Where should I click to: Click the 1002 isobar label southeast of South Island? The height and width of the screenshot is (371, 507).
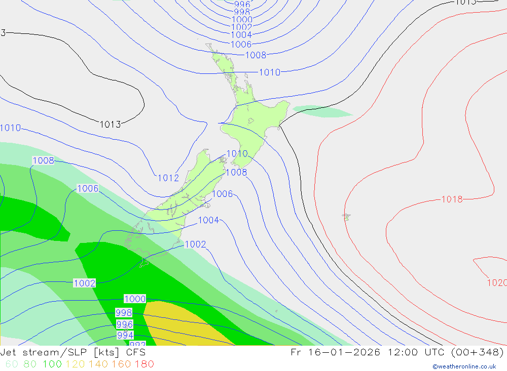point(195,244)
